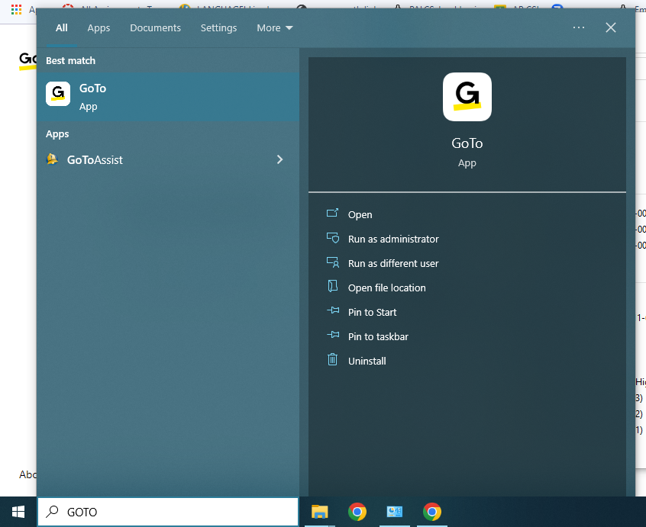Click the Apps section heading in results
Viewport: 646px width, 527px height.
click(x=57, y=134)
